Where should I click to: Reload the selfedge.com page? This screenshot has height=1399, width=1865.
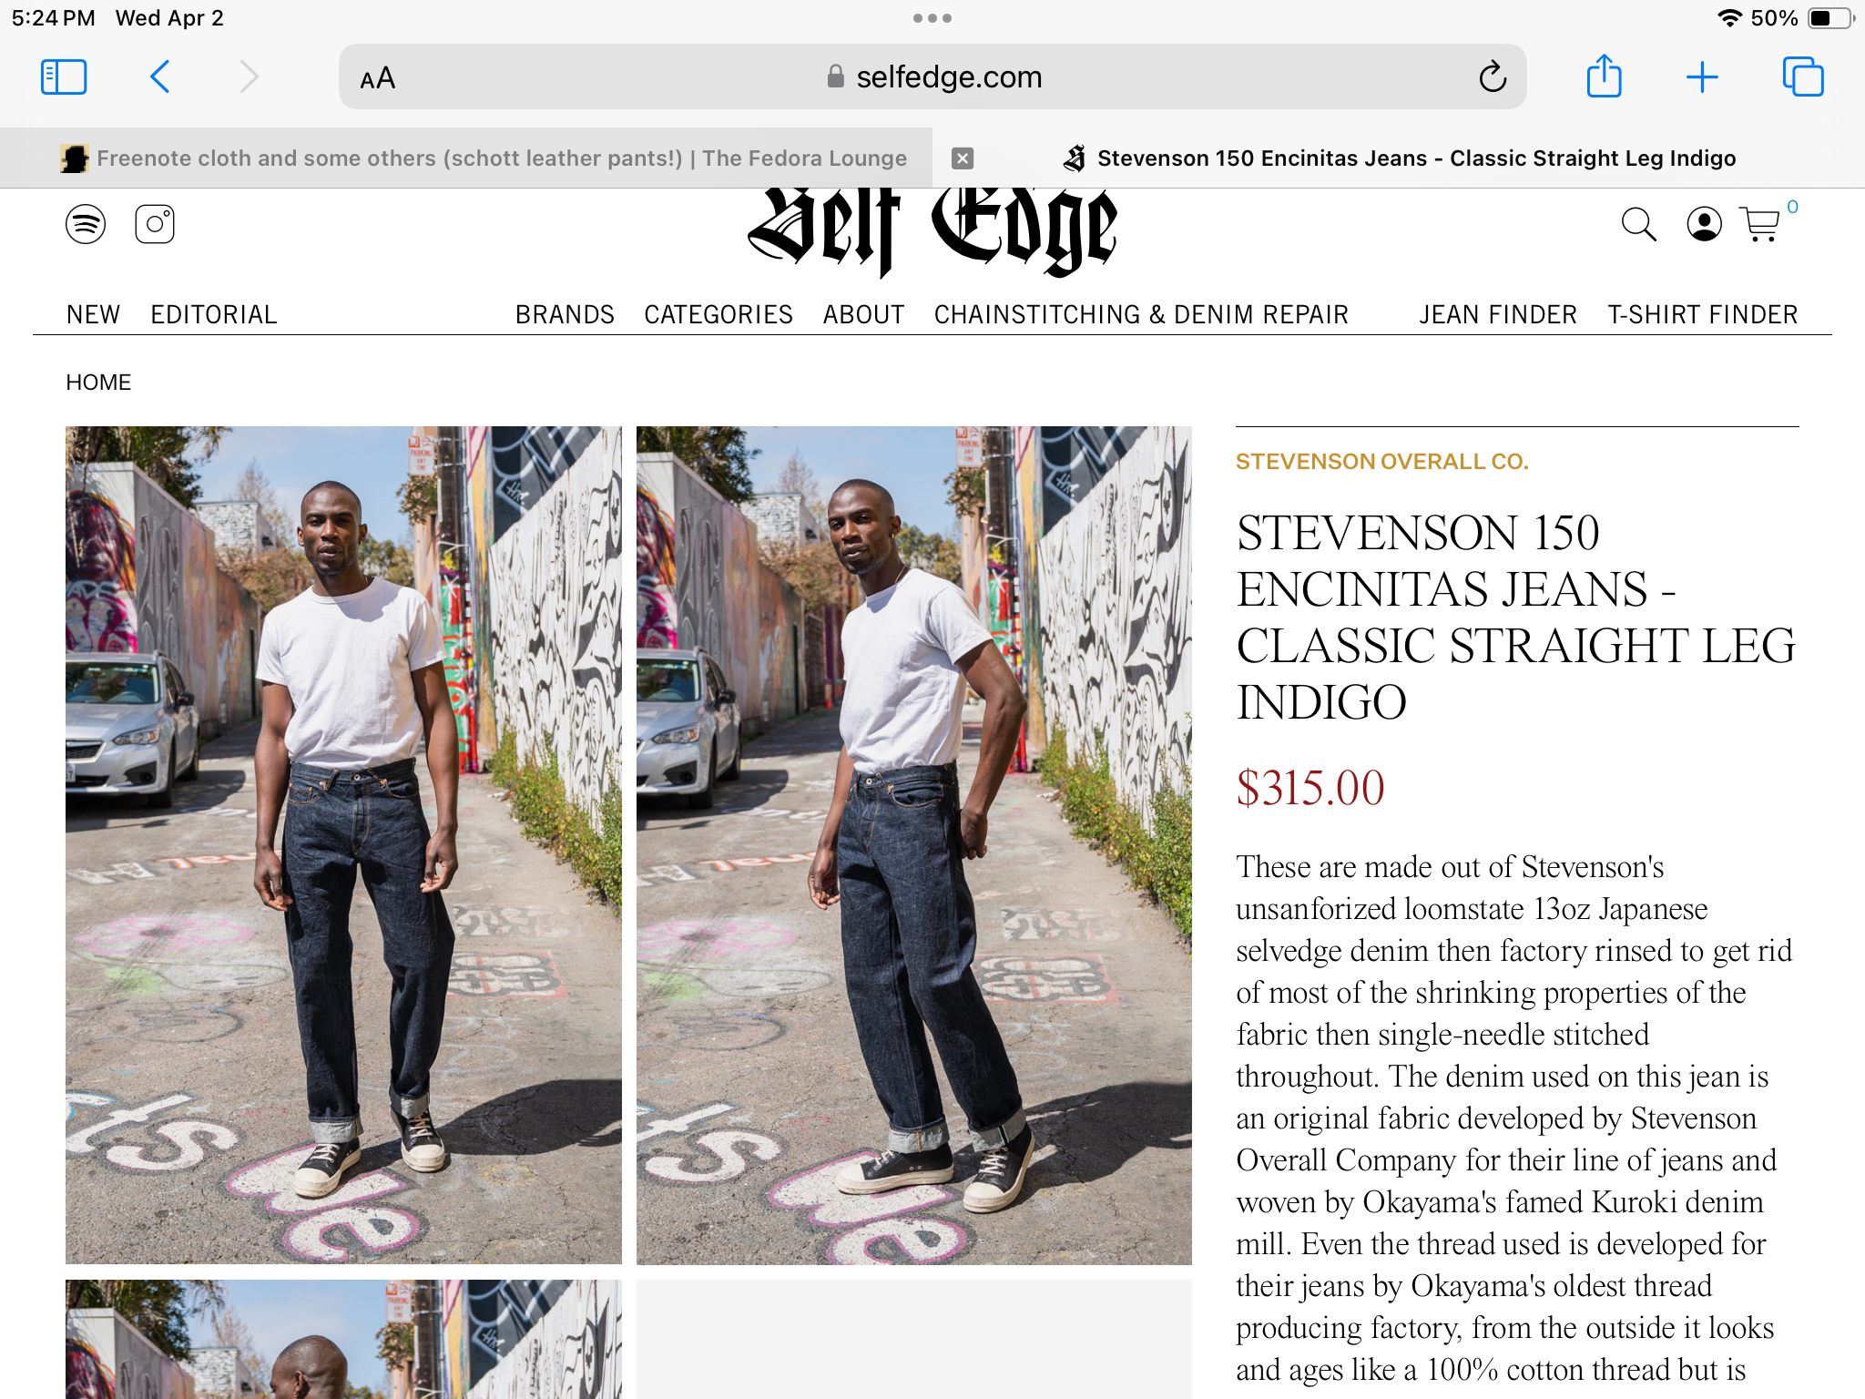(x=1493, y=77)
